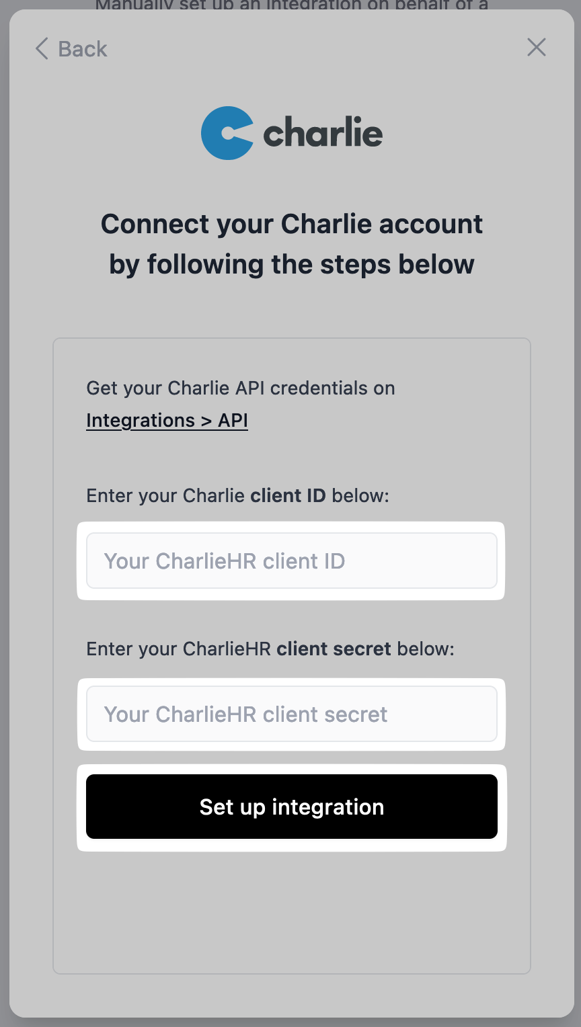Click the empty area below Set up integration
The image size is (581, 1027).
coord(292,914)
